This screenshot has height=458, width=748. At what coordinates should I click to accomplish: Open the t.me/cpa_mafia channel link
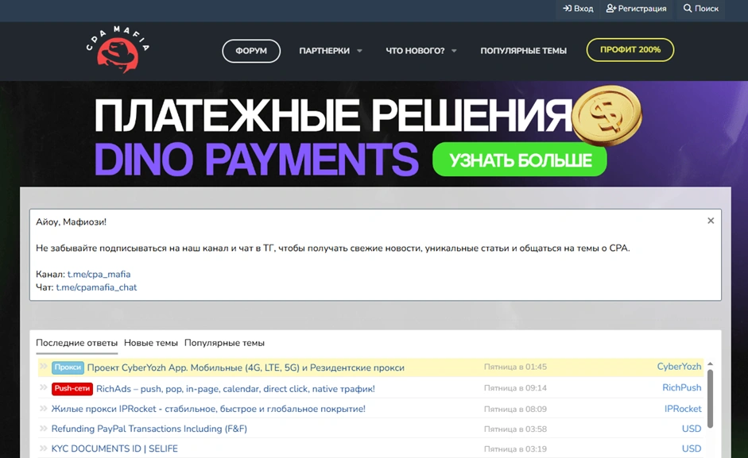[x=99, y=274]
